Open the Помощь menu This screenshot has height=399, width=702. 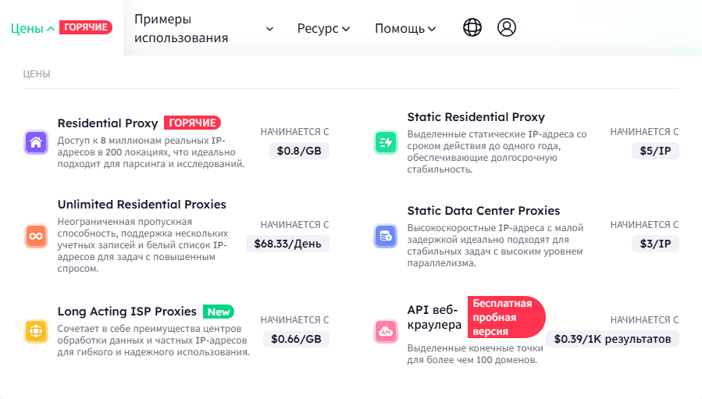405,29
